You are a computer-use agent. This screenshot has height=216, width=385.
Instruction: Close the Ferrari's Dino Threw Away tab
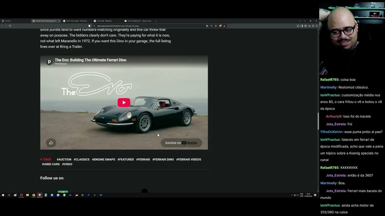pyautogui.click(x=59, y=21)
